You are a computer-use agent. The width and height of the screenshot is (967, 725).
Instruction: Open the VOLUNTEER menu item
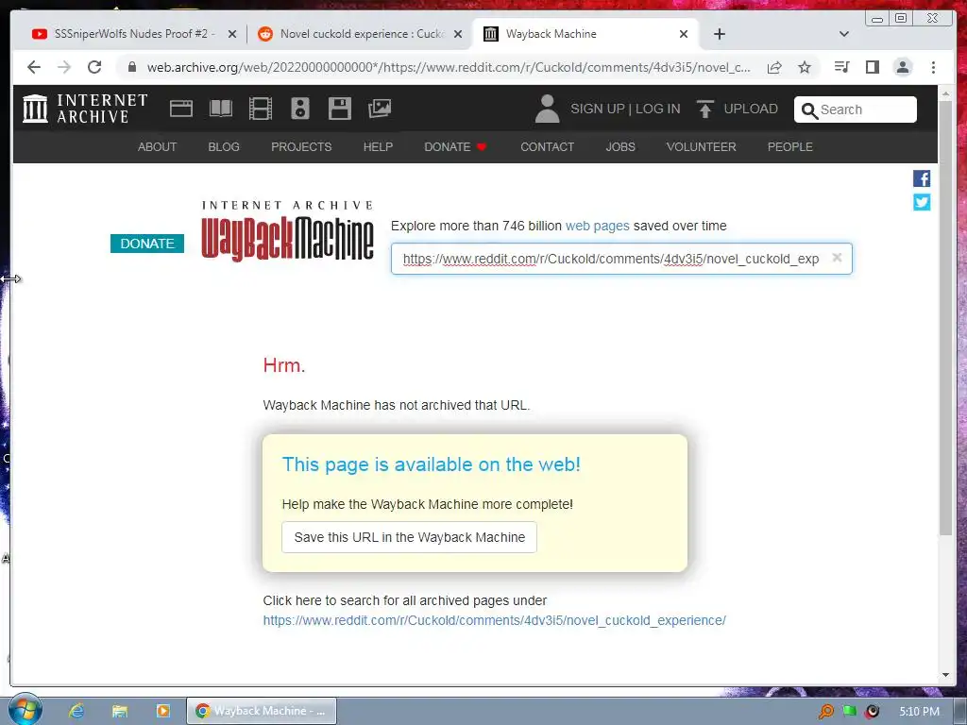pyautogui.click(x=702, y=146)
